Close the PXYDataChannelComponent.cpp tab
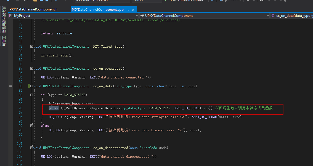Viewport: 313px width, 166px height. [x=133, y=10]
